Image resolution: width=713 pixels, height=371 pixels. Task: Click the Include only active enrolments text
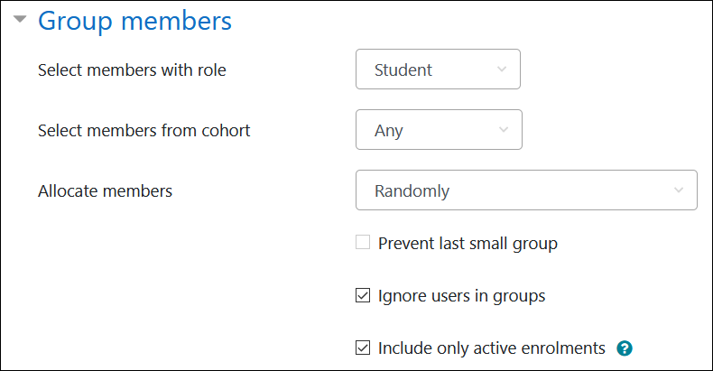tap(491, 348)
